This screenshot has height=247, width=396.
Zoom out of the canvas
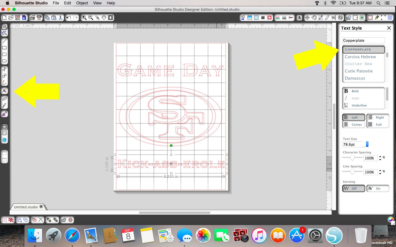90,18
